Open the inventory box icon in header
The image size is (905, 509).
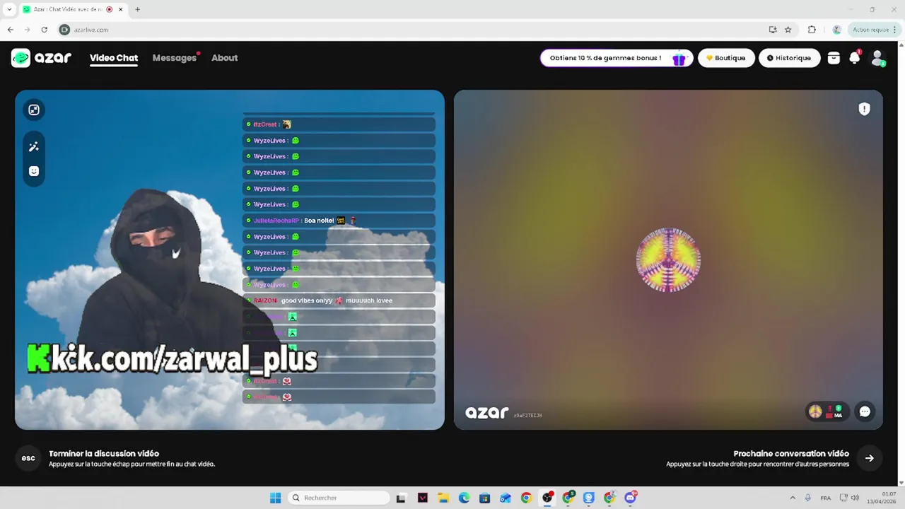pos(834,58)
